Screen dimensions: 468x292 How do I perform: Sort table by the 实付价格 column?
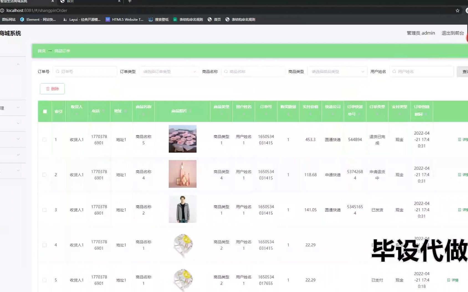tap(310, 110)
